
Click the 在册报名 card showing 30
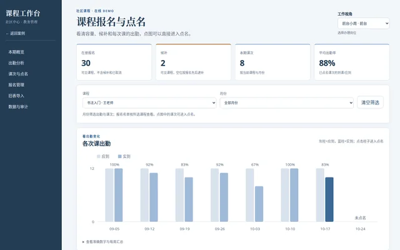114,62
